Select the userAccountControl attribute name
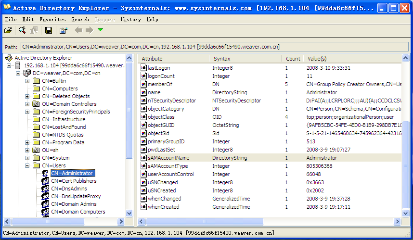The height and width of the screenshot is (240, 413). click(x=171, y=174)
